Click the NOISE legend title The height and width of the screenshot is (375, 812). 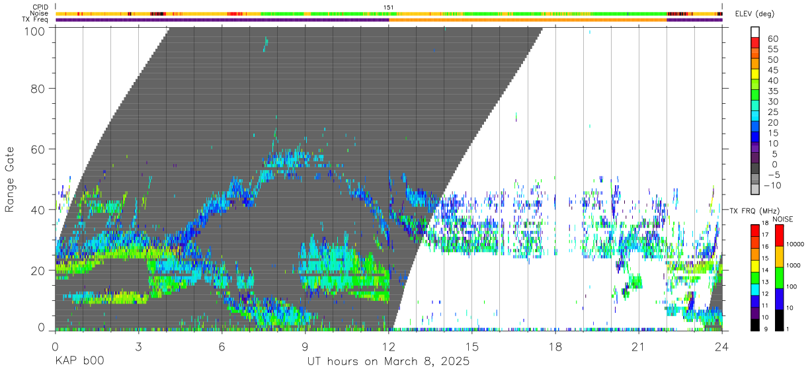click(784, 219)
